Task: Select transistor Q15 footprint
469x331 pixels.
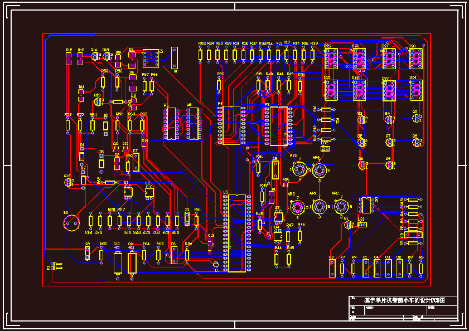Action: (x=107, y=56)
